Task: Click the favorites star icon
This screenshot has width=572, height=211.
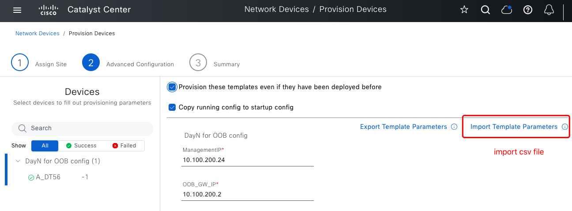Action: coord(464,10)
